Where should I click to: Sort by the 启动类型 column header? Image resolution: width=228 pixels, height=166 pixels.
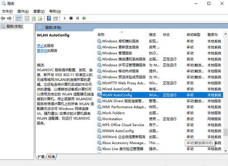pyautogui.click(x=193, y=35)
